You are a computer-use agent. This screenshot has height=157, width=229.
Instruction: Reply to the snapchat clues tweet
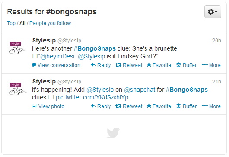[101, 106]
